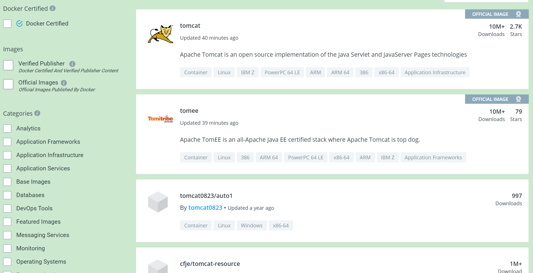Open the tomee image title
The height and width of the screenshot is (273, 533).
[x=189, y=111]
